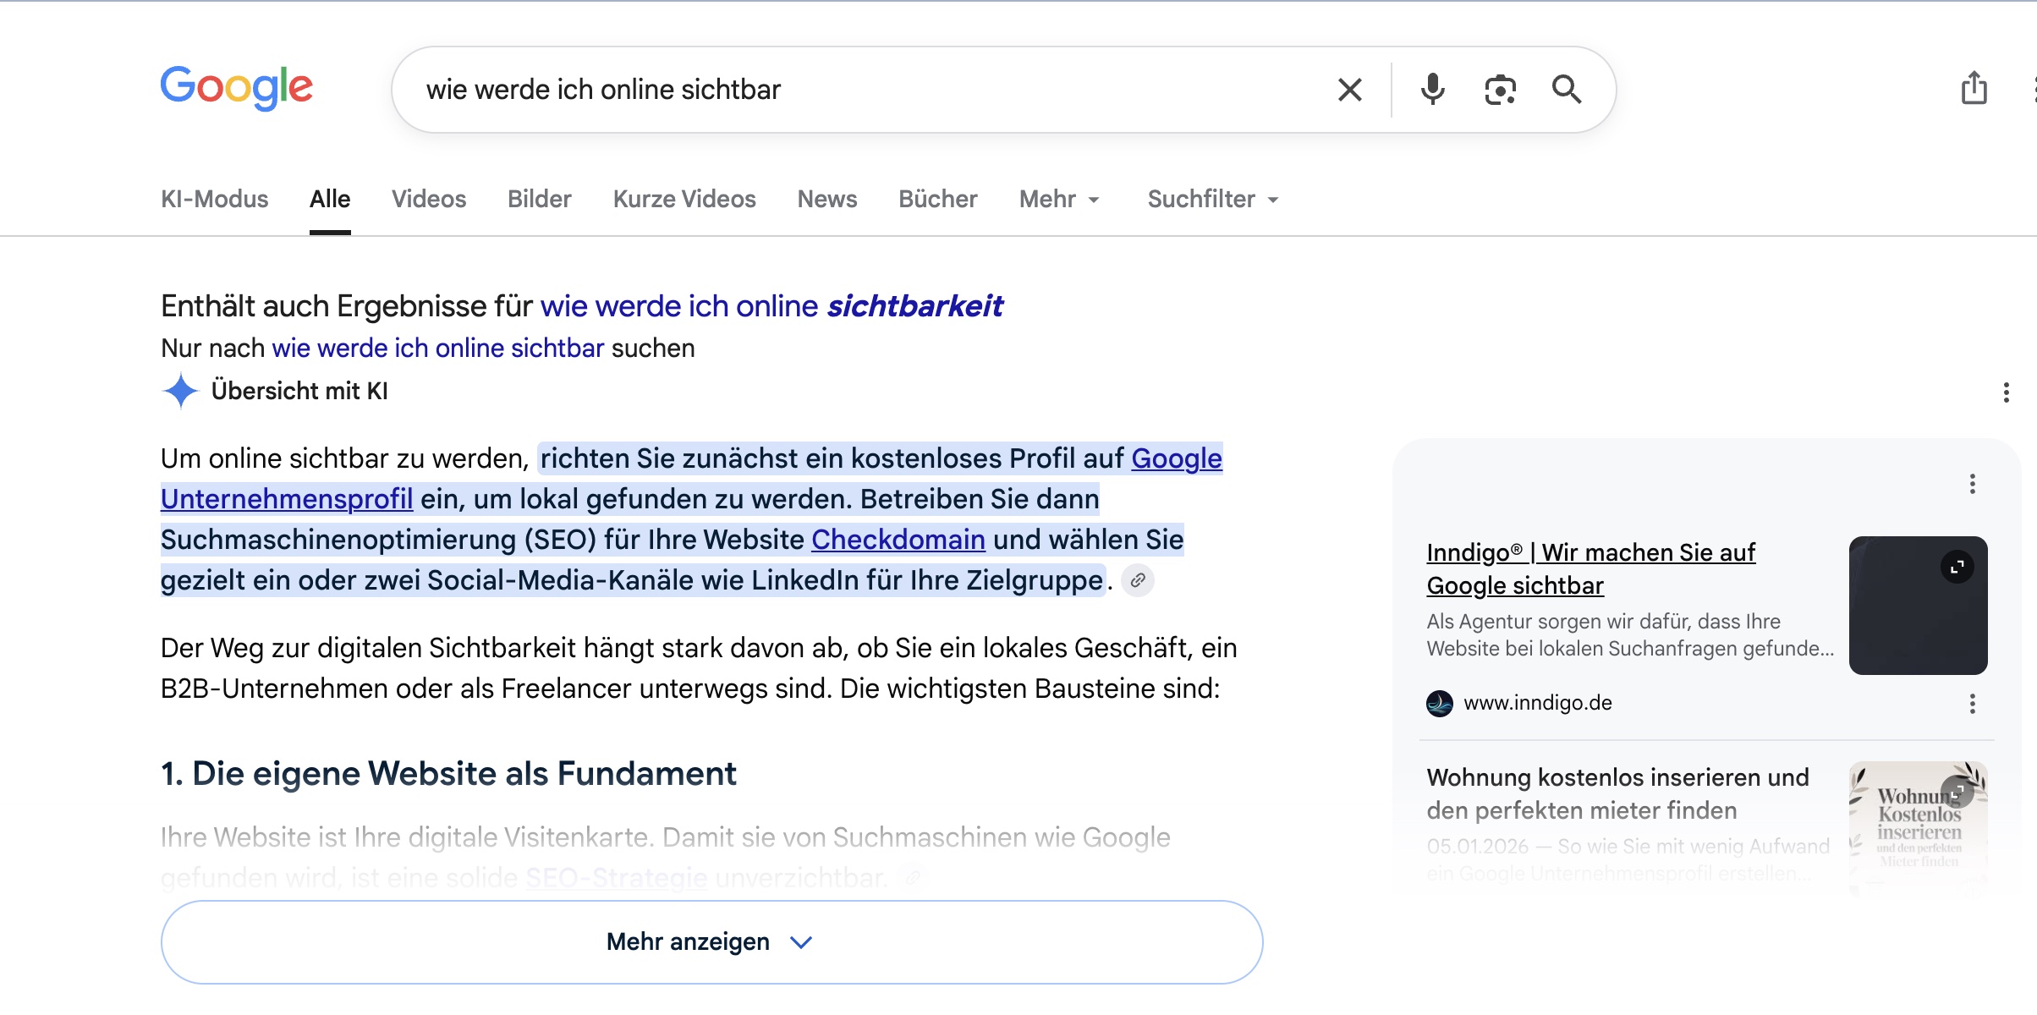Viewport: 2037px width, 1015px height.
Task: Open suggested search wie werde ich online sichtbarkeit
Action: (x=771, y=306)
